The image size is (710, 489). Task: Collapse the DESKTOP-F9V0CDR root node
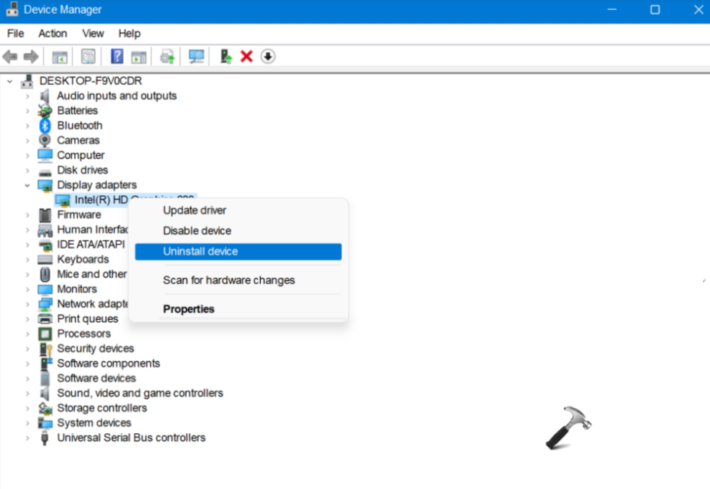point(9,81)
